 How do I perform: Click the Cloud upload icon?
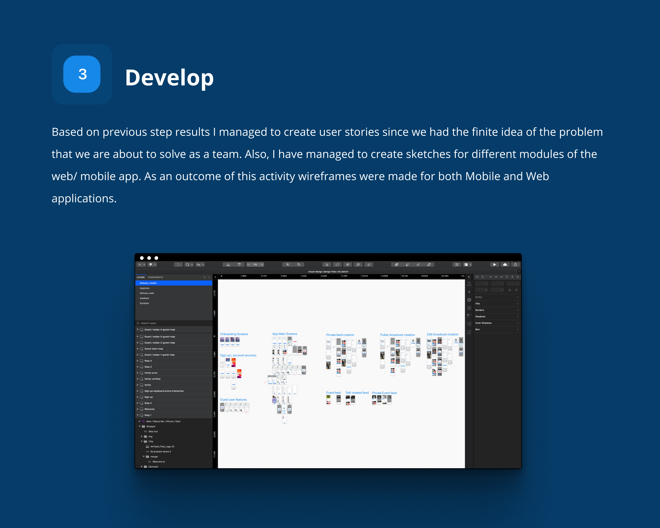point(505,265)
